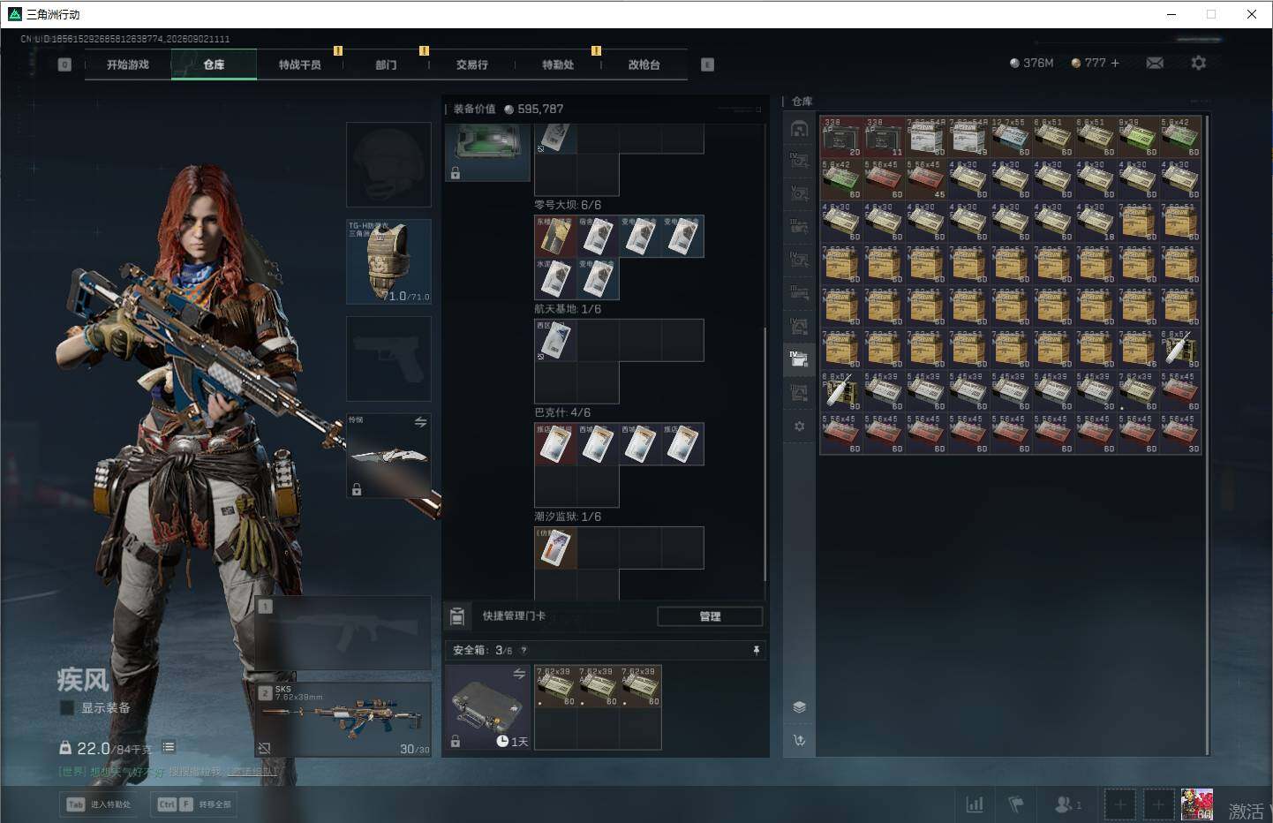Open weight details list icon beside 22.0/84
The image size is (1273, 823).
[169, 747]
